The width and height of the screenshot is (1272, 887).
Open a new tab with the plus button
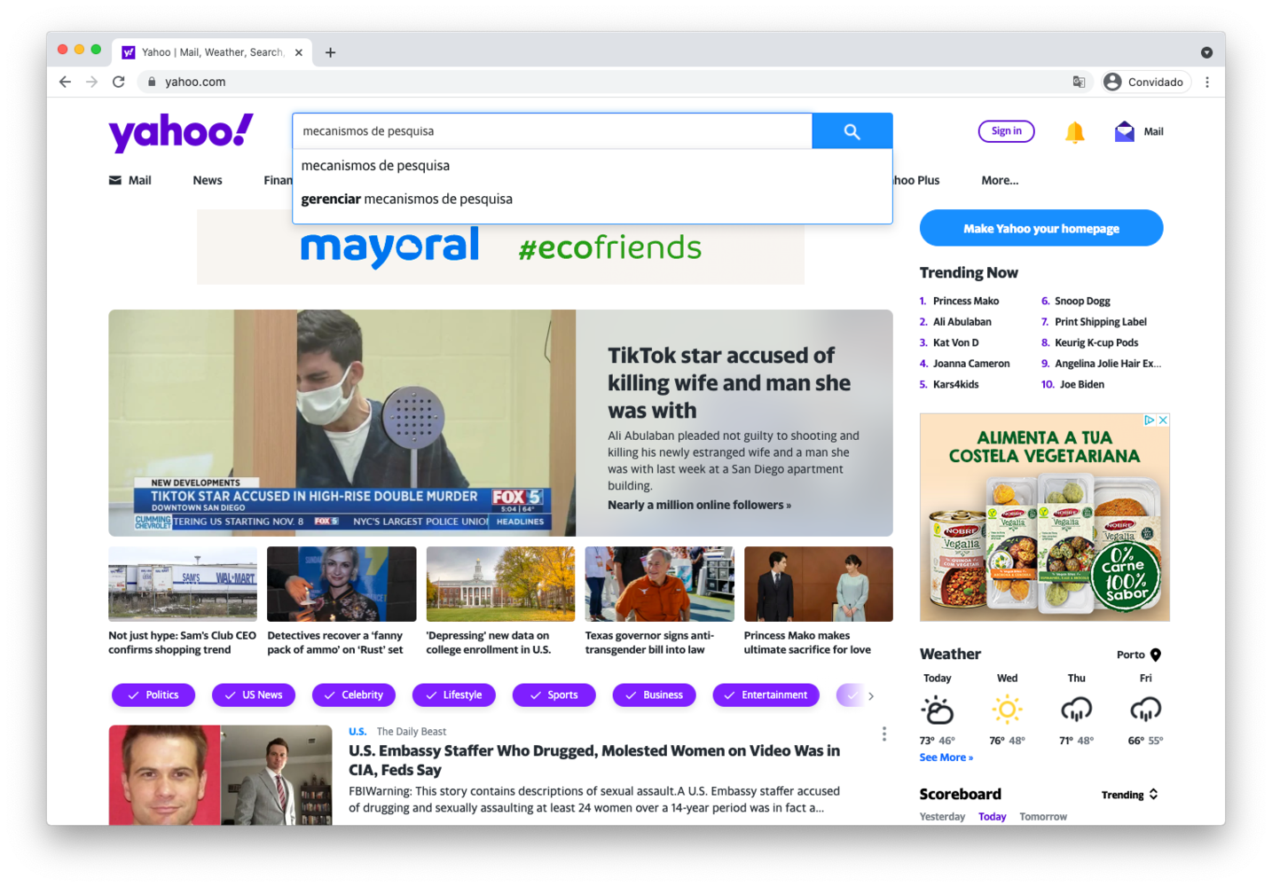pyautogui.click(x=330, y=52)
